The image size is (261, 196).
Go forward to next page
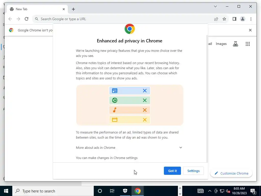click(18, 19)
